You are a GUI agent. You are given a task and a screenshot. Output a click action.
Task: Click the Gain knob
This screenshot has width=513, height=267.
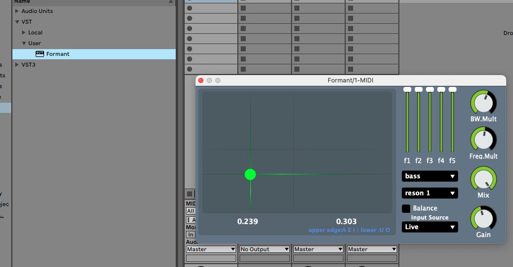click(x=482, y=218)
